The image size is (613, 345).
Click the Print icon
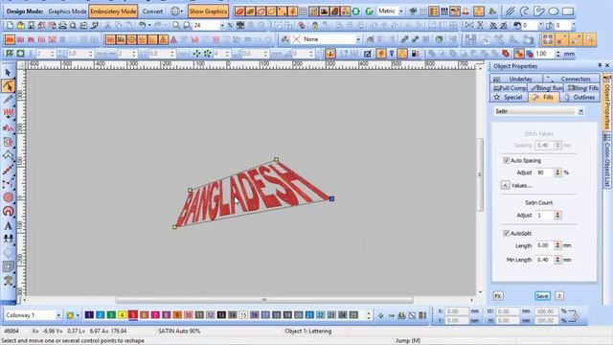click(62, 26)
